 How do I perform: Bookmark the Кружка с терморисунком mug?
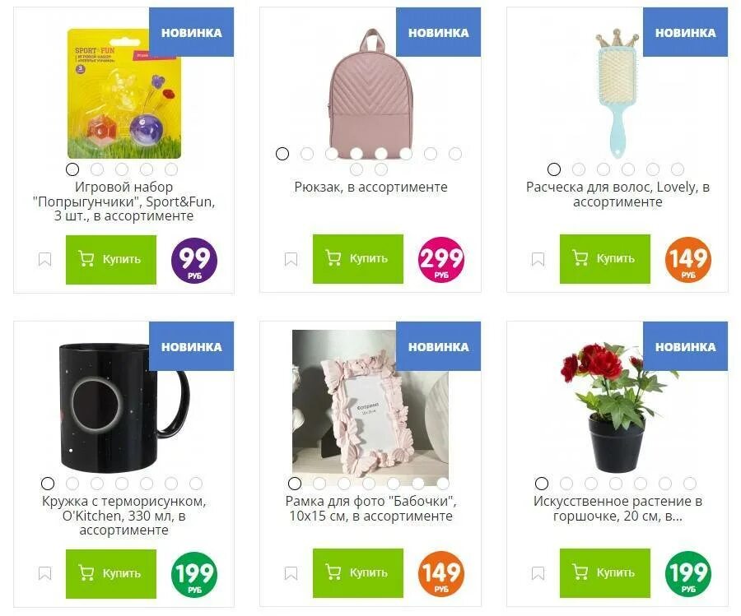[x=45, y=573]
